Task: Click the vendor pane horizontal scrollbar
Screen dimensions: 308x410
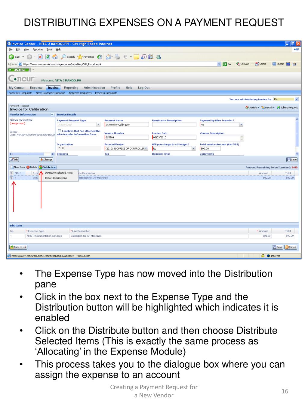Action: pos(32,154)
